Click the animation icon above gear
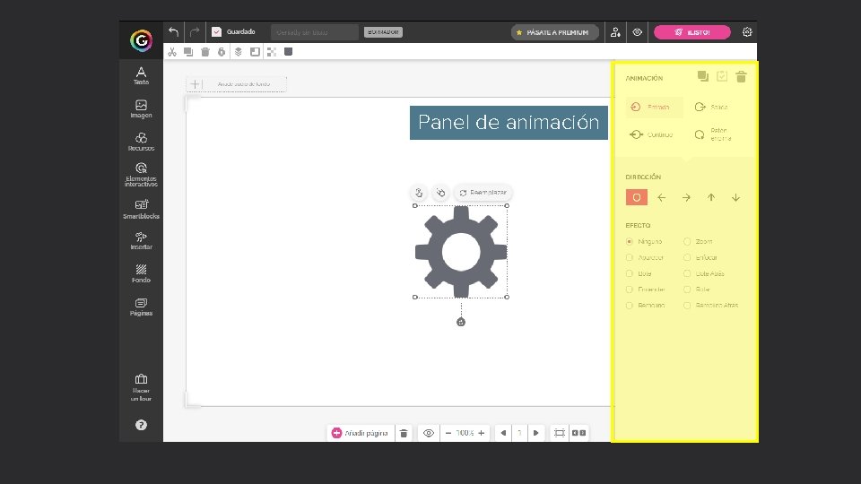 pos(440,193)
